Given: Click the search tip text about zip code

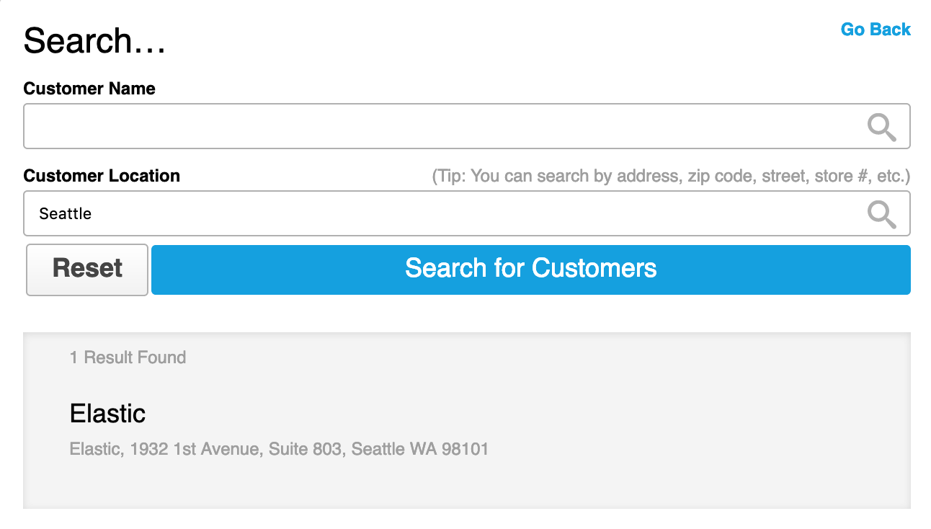Looking at the screenshot, I should [670, 176].
